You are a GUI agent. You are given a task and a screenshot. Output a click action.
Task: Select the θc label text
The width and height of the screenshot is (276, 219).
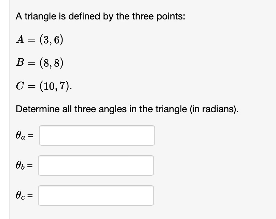[20, 195]
